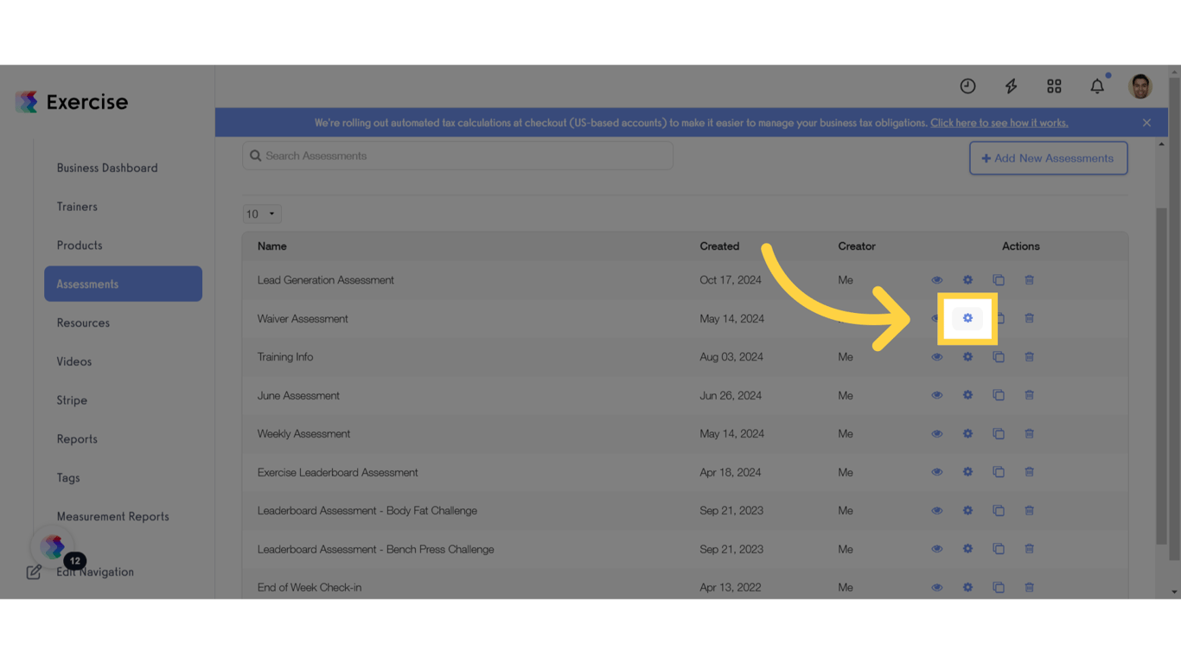The width and height of the screenshot is (1181, 664).
Task: Open the widget with the 12 badge
Action: pyautogui.click(x=54, y=546)
